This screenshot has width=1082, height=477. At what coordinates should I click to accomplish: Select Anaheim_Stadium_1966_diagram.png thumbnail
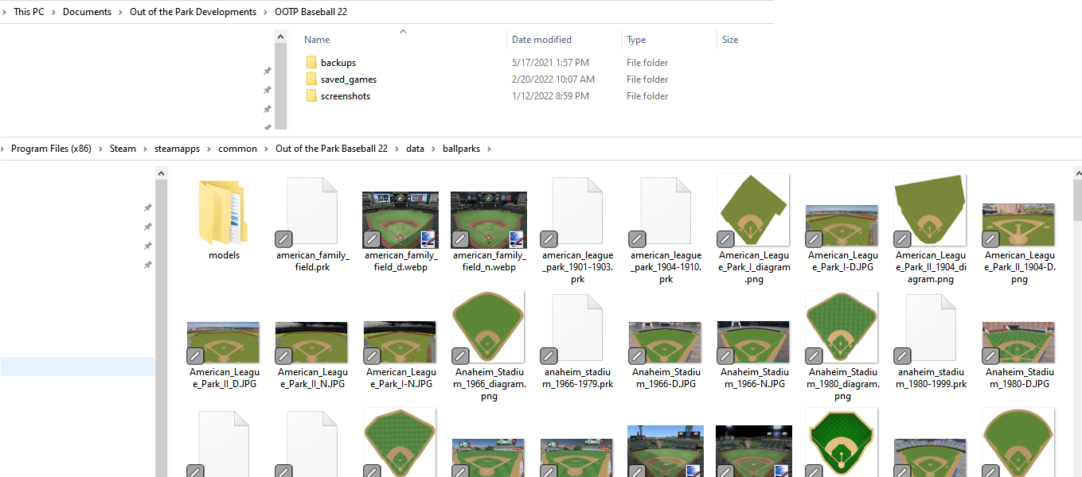click(x=488, y=328)
